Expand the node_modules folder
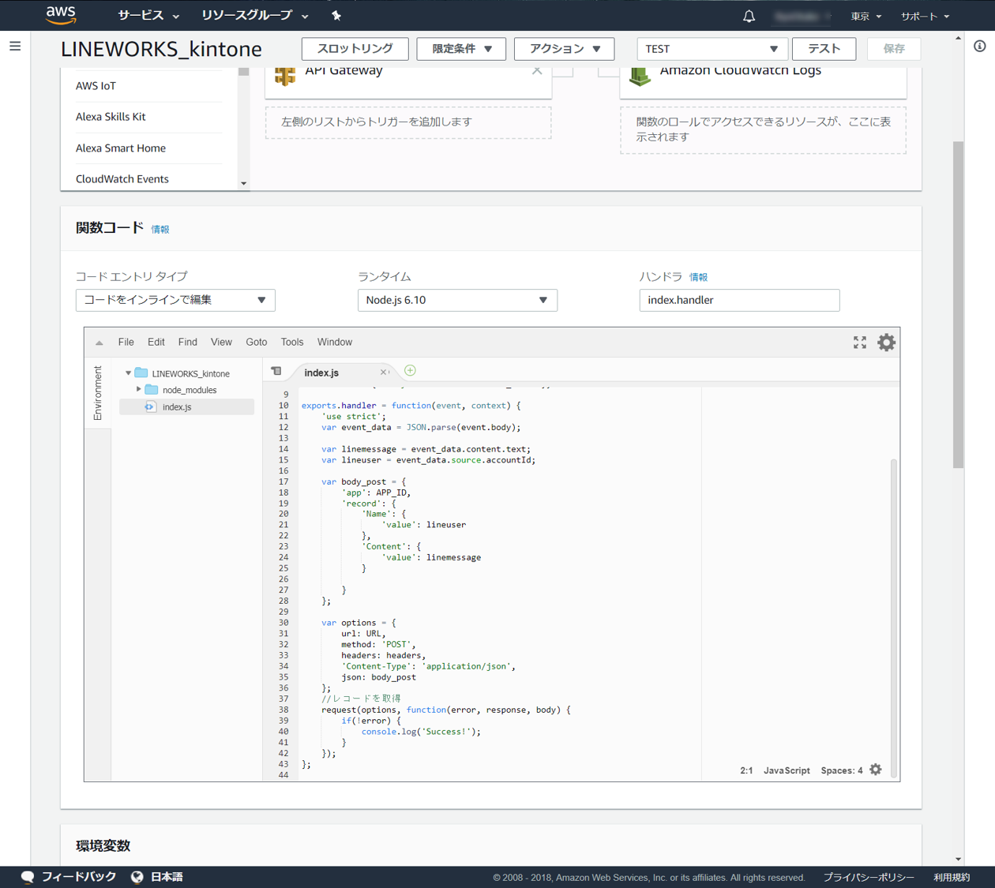Screen dimensions: 995x888 139,390
